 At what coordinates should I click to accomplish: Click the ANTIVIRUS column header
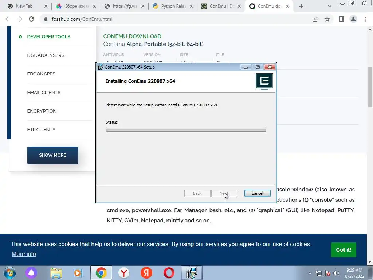click(114, 55)
